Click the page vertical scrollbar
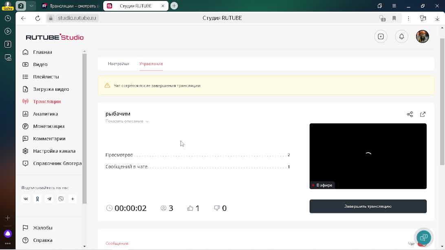 [x=442, y=101]
